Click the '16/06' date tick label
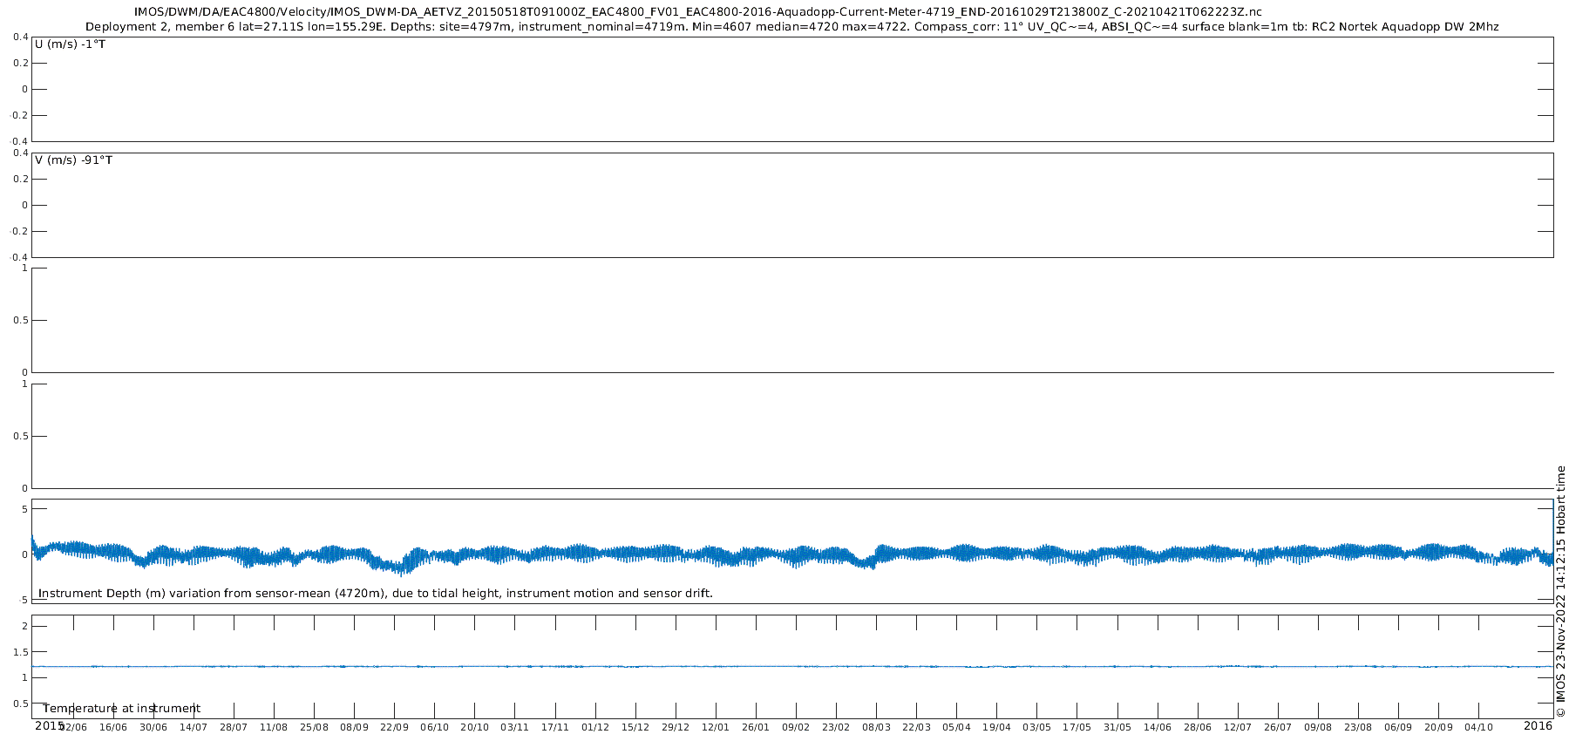This screenshot has height=741, width=1569. (113, 727)
